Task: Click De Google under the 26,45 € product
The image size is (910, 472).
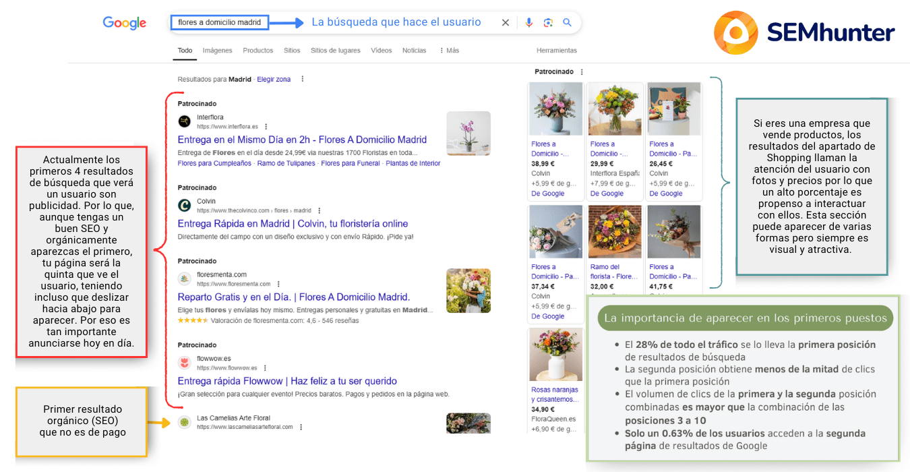Action: pos(666,194)
